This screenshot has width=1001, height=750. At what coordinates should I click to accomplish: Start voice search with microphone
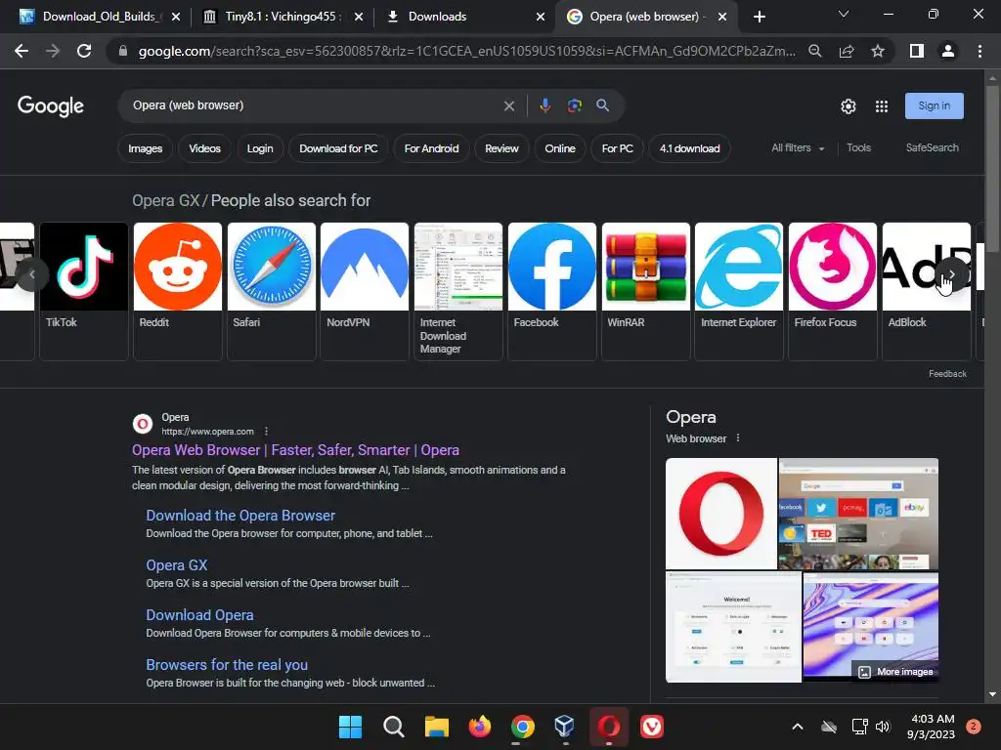544,105
